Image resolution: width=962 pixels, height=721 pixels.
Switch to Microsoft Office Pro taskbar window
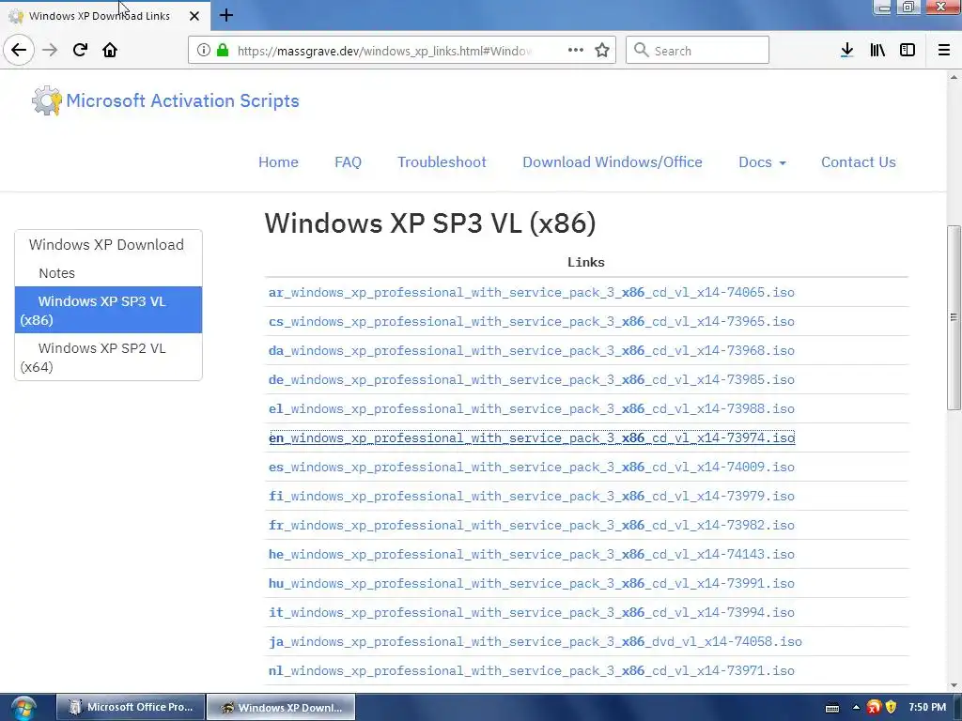pyautogui.click(x=130, y=708)
